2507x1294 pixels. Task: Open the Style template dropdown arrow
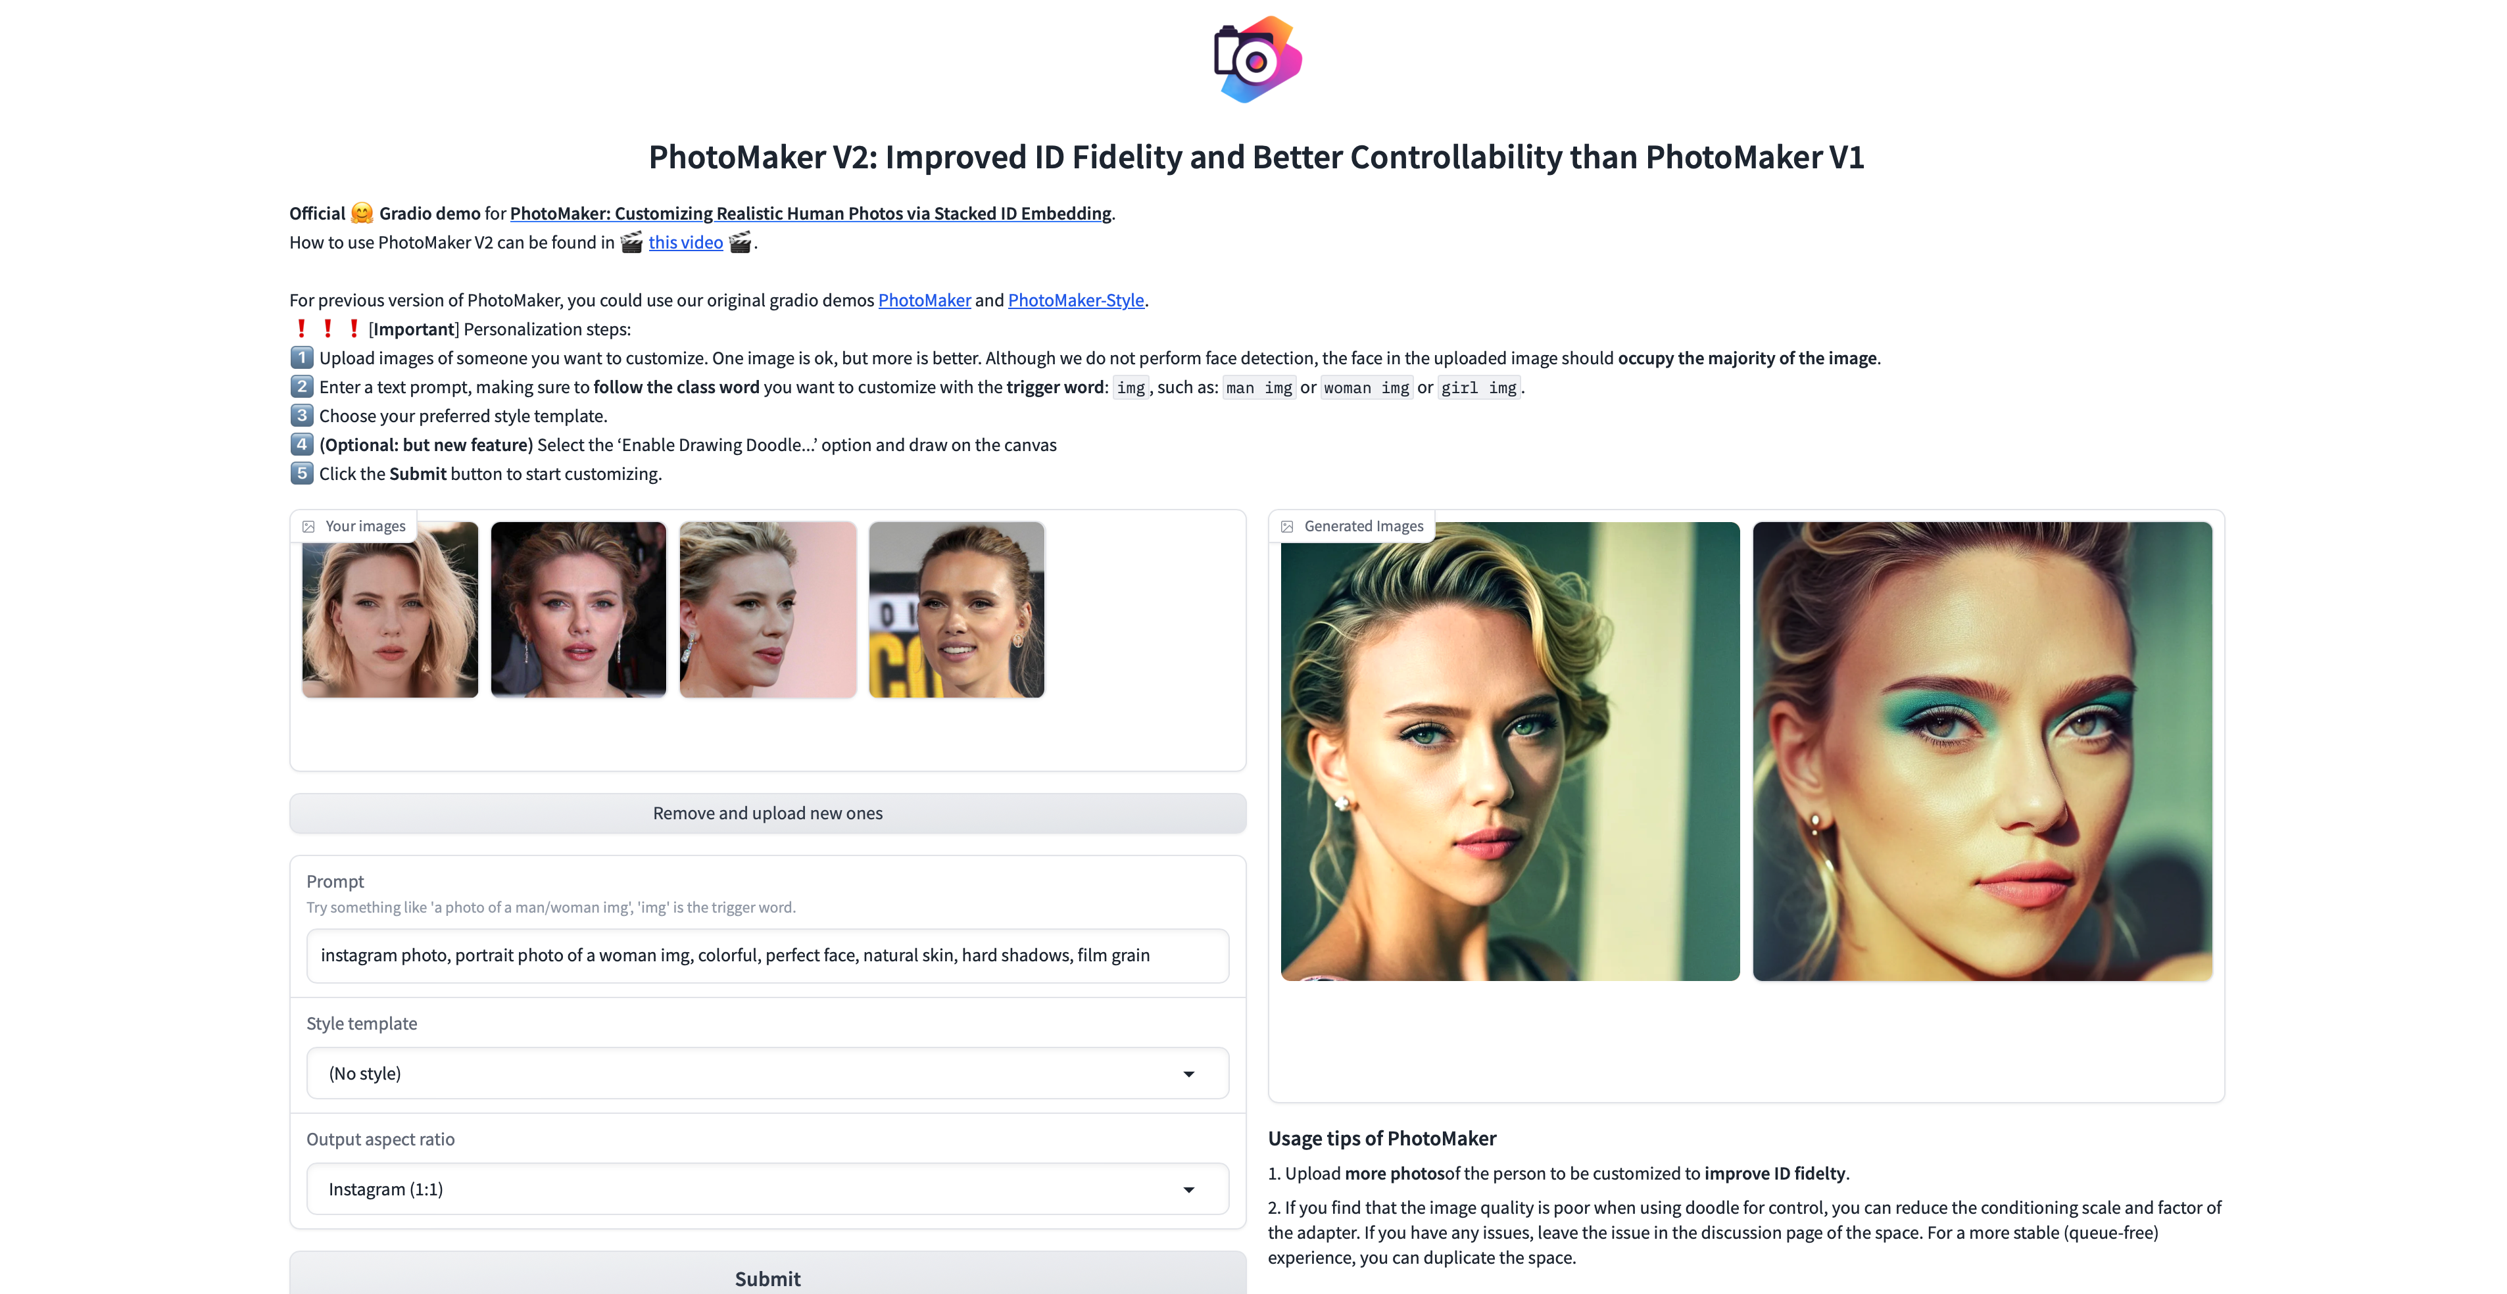(x=1188, y=1073)
